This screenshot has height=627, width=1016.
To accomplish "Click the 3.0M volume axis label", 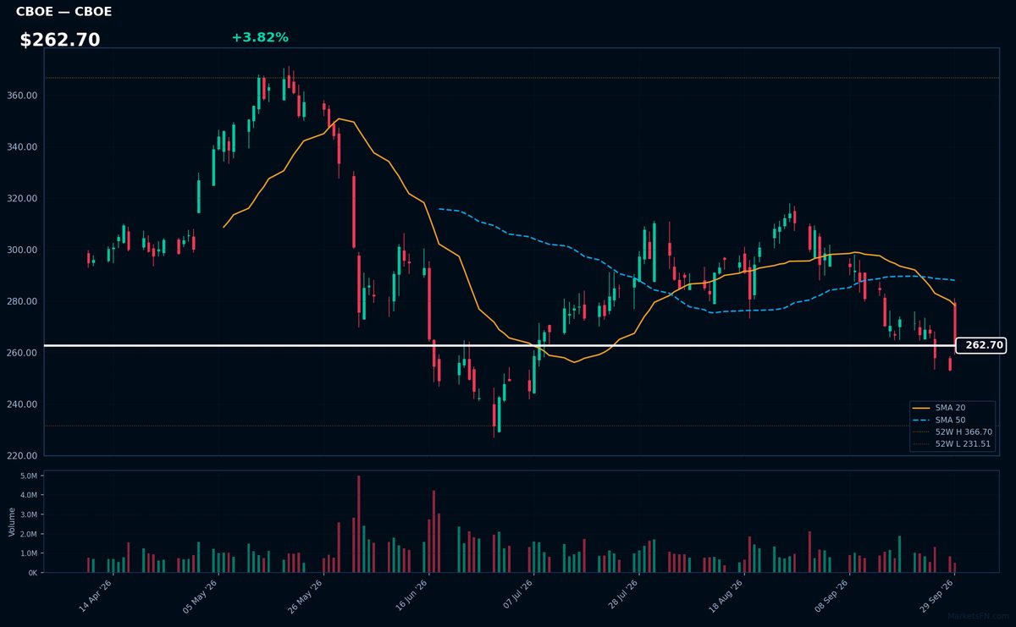I will (28, 514).
